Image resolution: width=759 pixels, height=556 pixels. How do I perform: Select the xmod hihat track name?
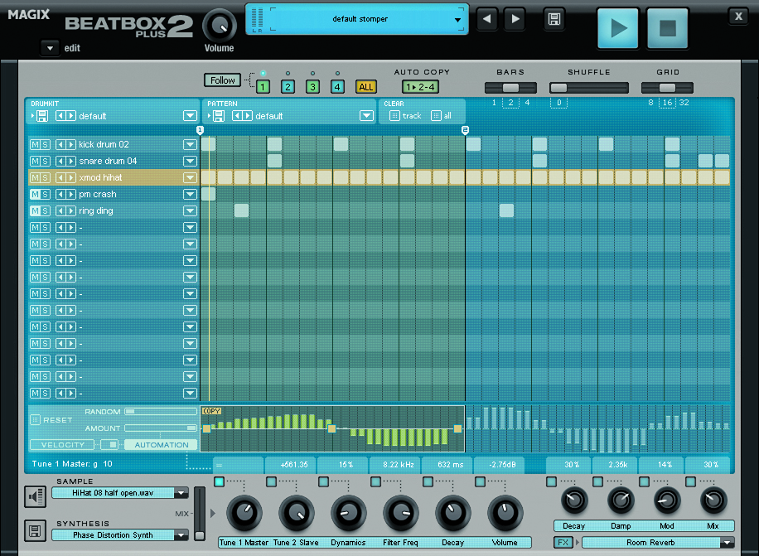[x=100, y=178]
